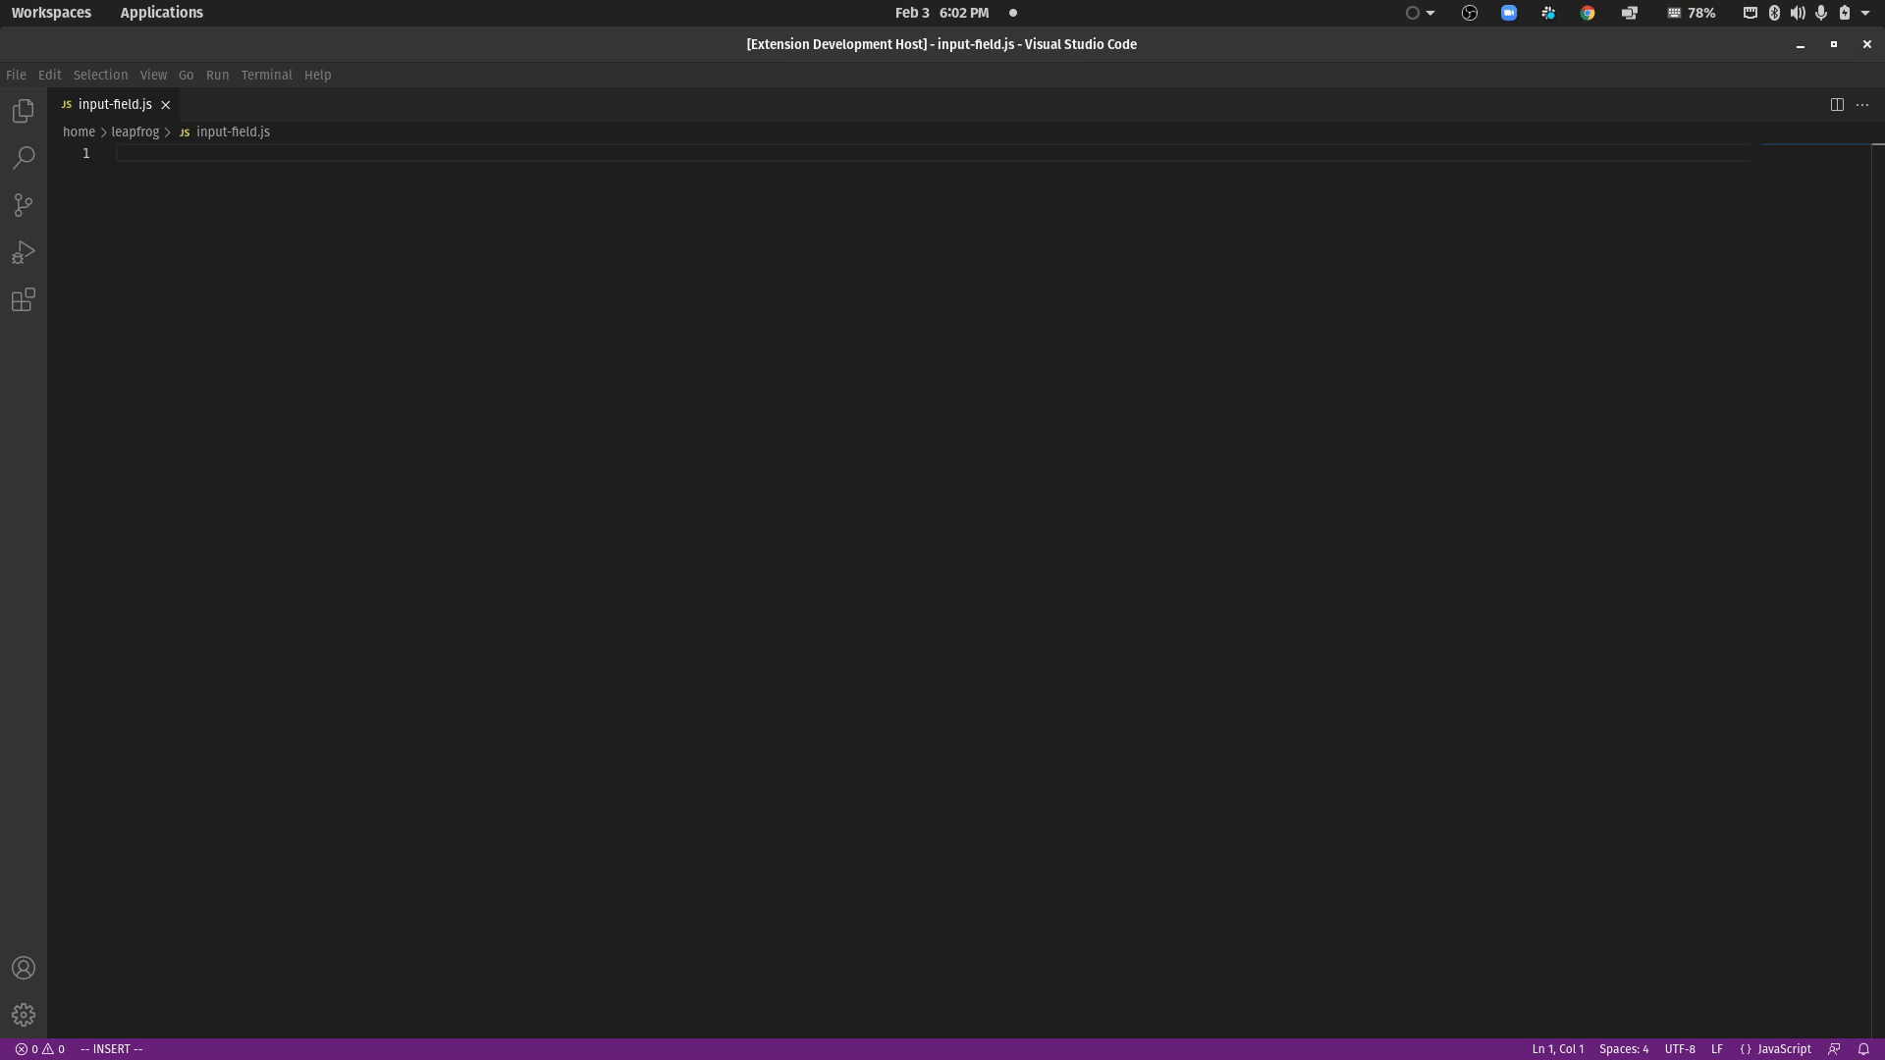Click the keyboard 78% battery indicator
1885x1060 pixels.
point(1692,13)
